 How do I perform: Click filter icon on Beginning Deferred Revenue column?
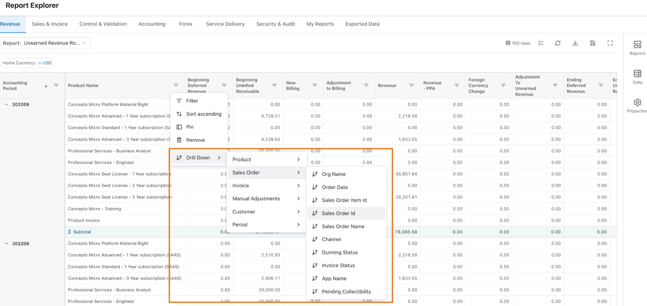[224, 86]
